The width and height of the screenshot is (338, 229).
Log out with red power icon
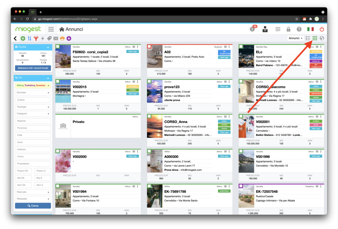322,29
